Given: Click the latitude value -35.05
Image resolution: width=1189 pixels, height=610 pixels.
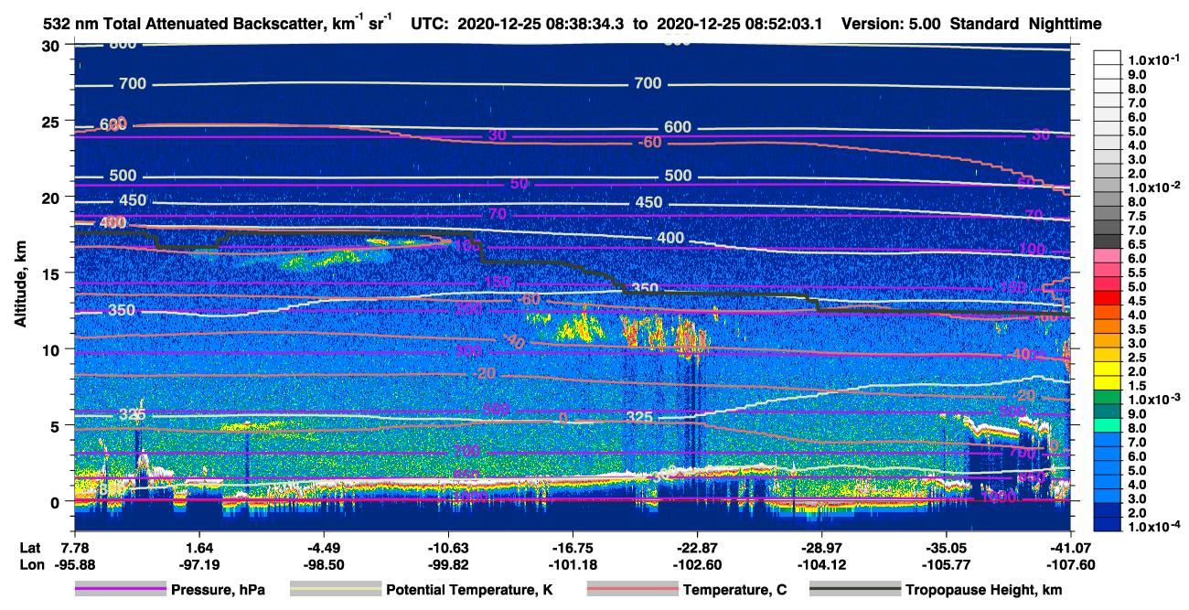Looking at the screenshot, I should point(946,547).
